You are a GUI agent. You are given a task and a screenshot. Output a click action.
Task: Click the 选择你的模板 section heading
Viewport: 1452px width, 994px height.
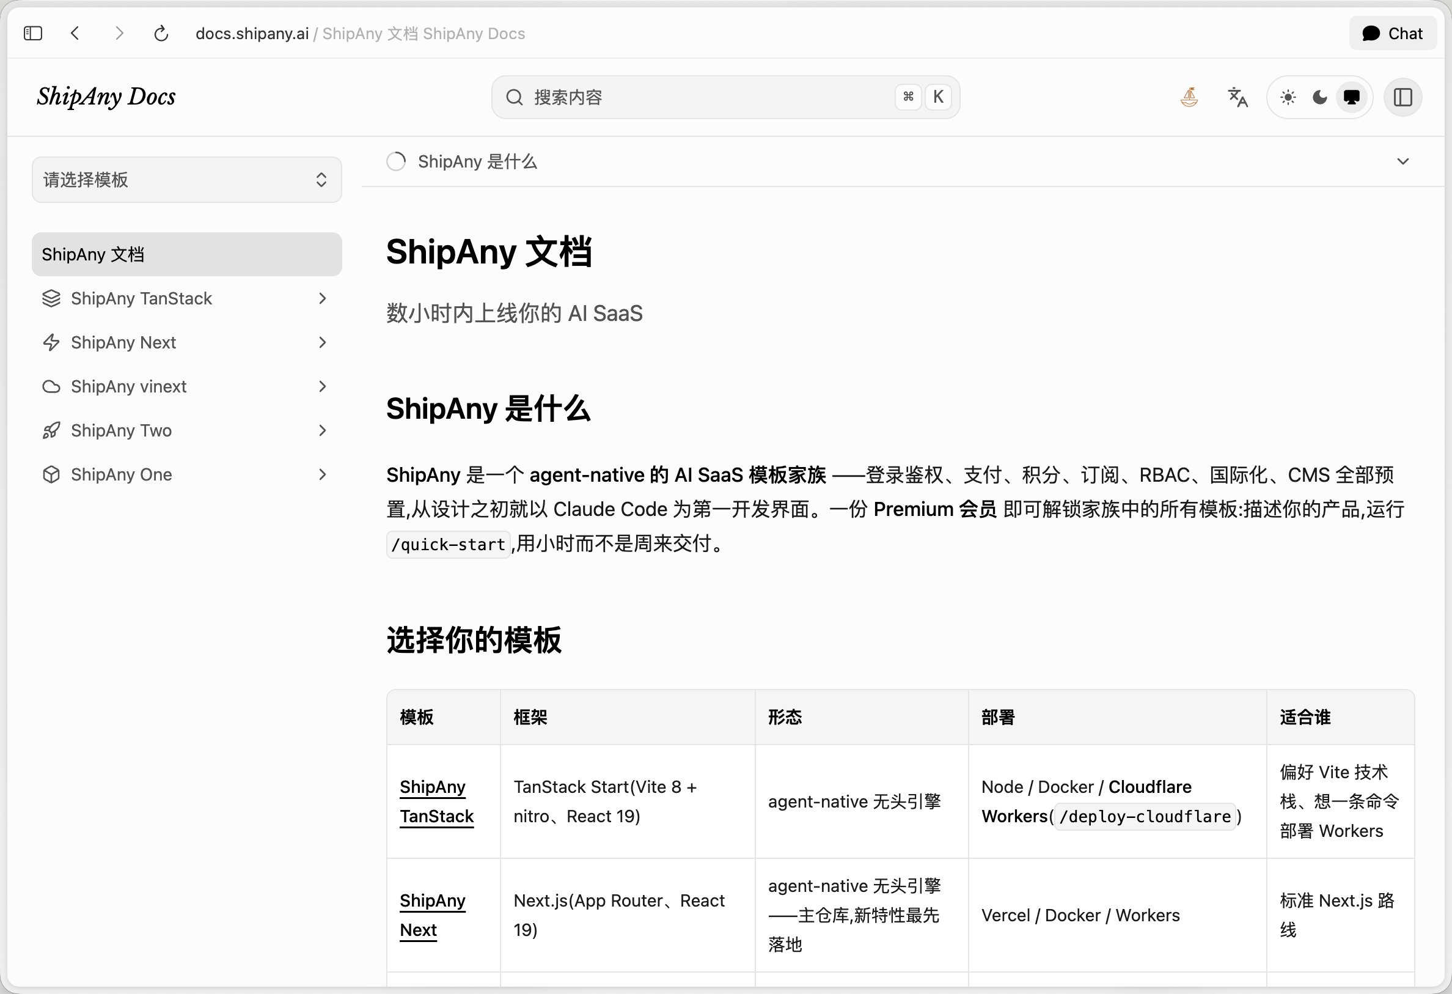pos(474,640)
